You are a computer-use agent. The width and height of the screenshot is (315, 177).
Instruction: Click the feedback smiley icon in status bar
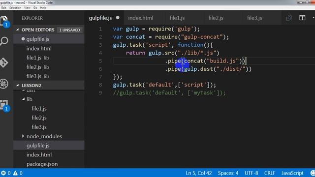pos(313,173)
